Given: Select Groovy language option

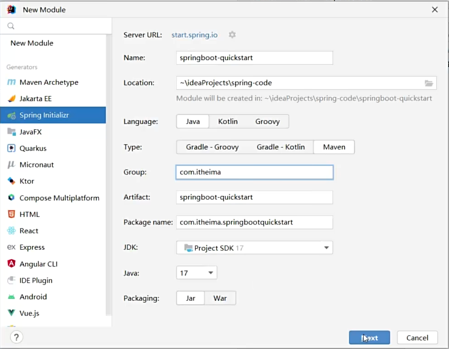Looking at the screenshot, I should tap(267, 122).
